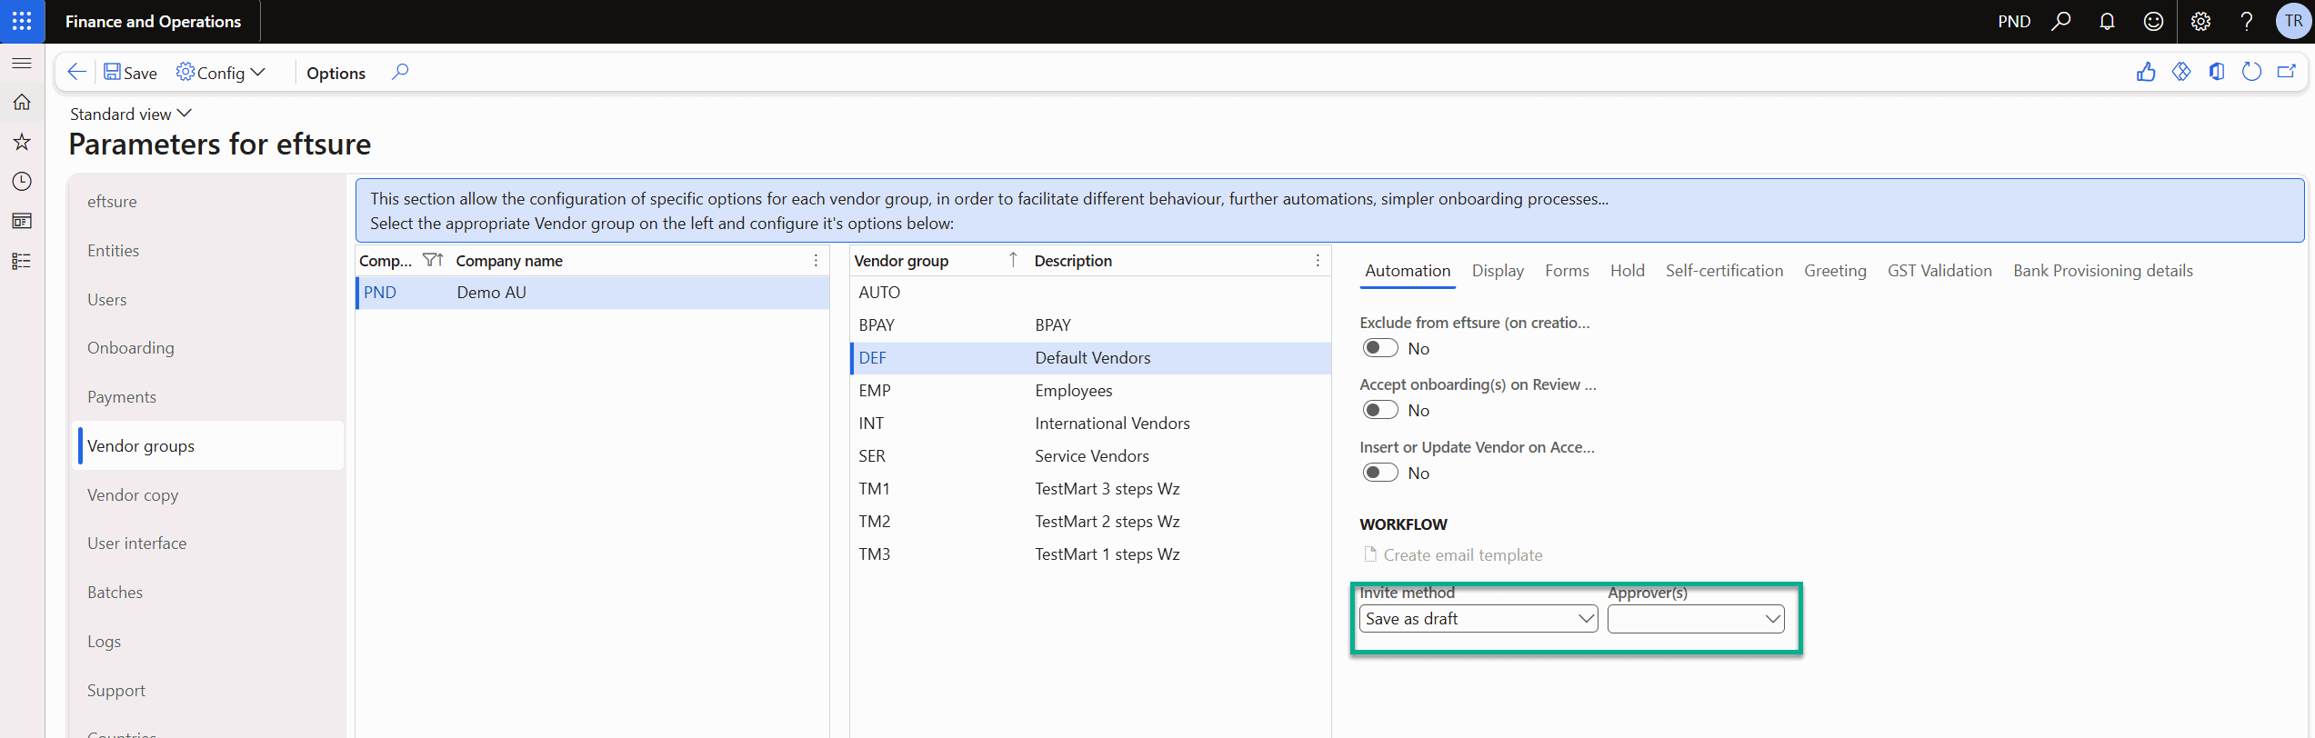Open vendor group grid options menu

point(1318,261)
